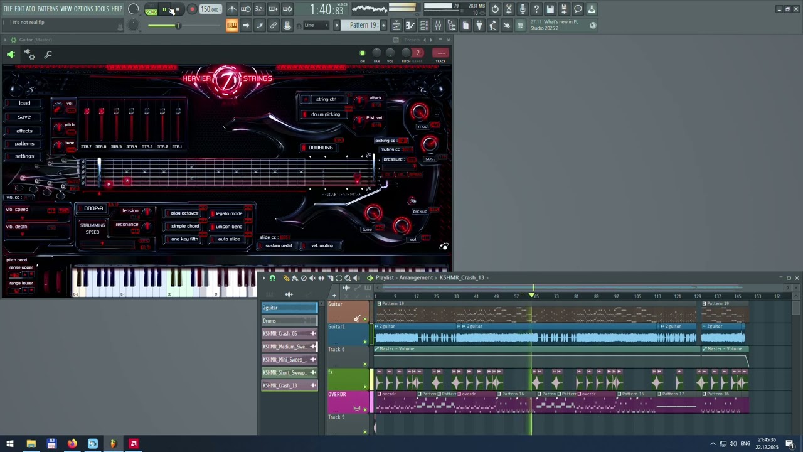
Task: Open the ADD menu
Action: click(30, 9)
